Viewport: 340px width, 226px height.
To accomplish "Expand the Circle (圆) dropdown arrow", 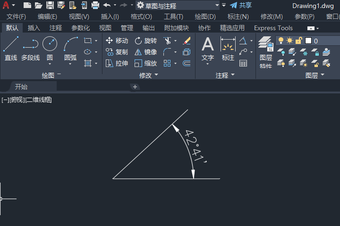I will [x=50, y=64].
